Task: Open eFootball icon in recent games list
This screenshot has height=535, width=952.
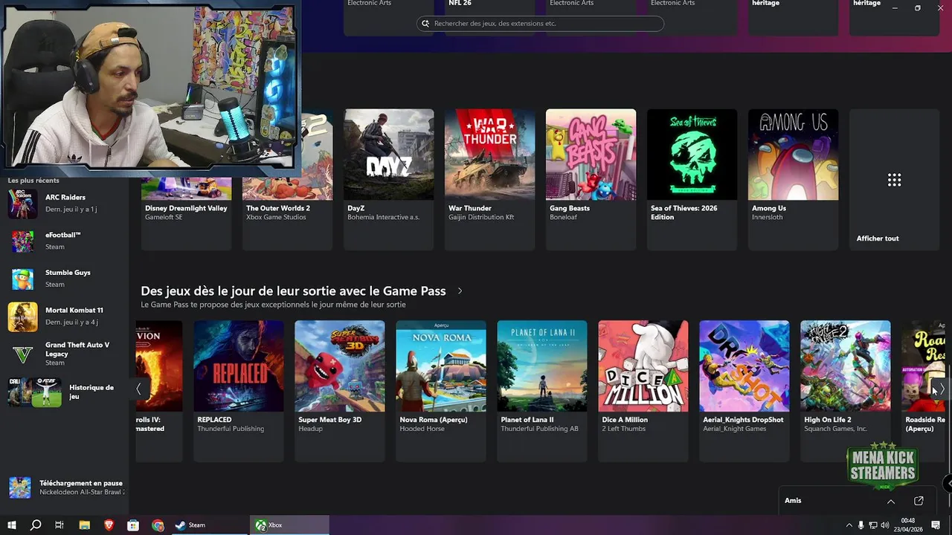Action: point(22,241)
